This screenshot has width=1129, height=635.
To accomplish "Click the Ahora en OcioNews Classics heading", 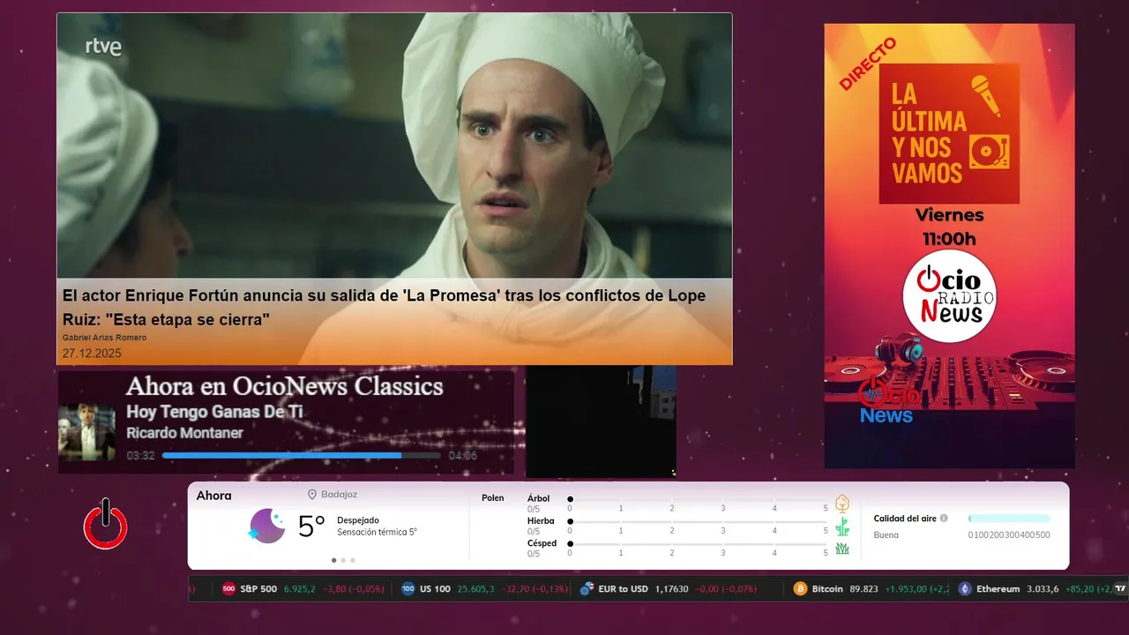I will 284,386.
